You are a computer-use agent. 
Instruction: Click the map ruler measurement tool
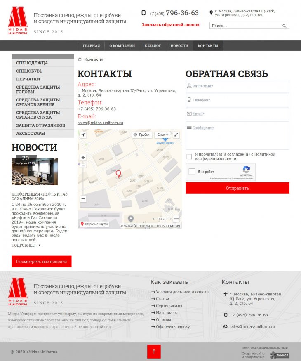click(176, 219)
